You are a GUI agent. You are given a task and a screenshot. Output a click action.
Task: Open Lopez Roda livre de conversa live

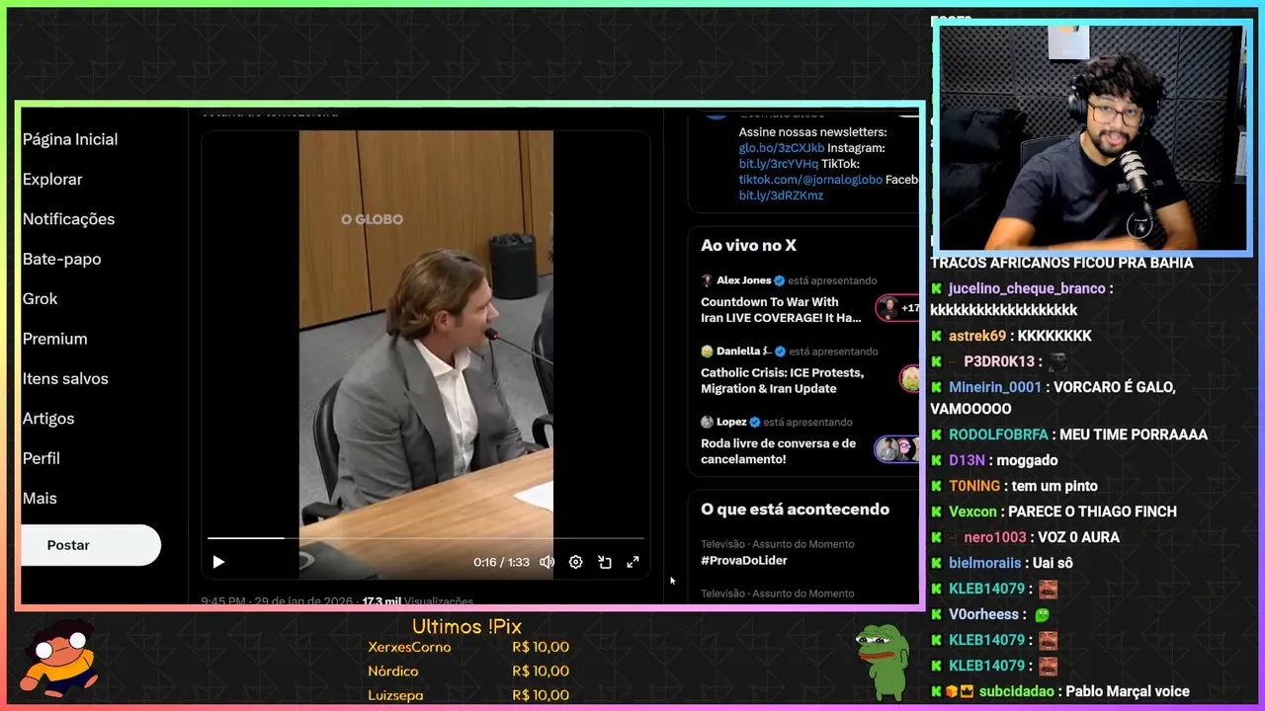point(779,451)
